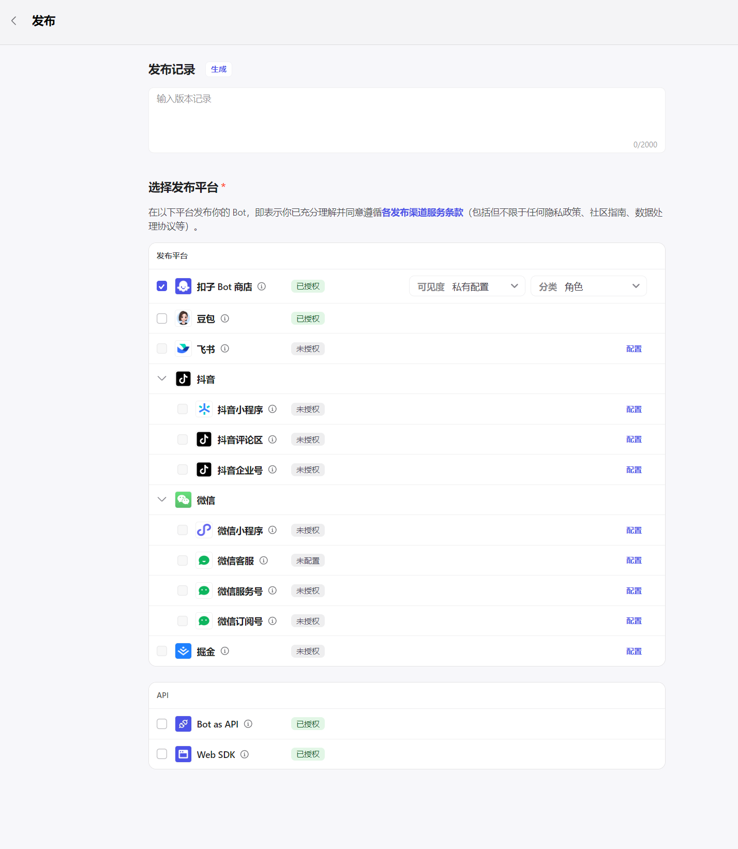Click the info icon beside 豆包
This screenshot has height=849, width=738.
click(x=225, y=319)
